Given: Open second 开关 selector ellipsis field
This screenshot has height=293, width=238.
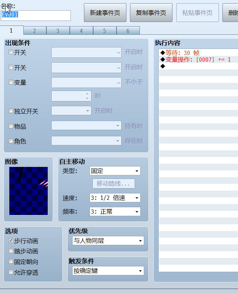Looking at the screenshot, I should pos(86,67).
